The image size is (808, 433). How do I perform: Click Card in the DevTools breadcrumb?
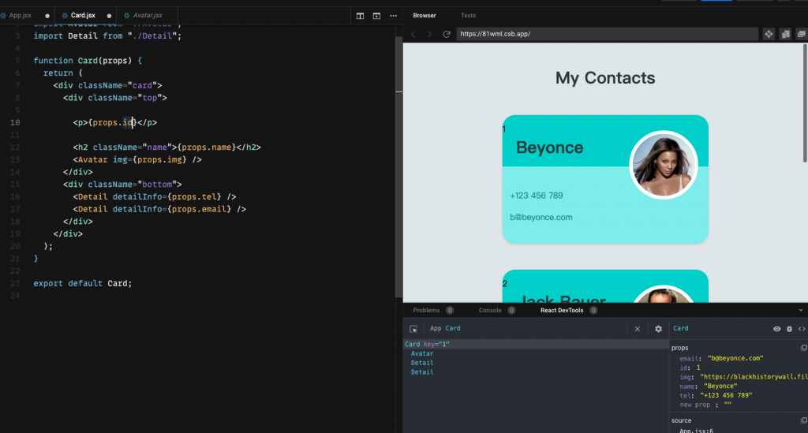click(453, 328)
